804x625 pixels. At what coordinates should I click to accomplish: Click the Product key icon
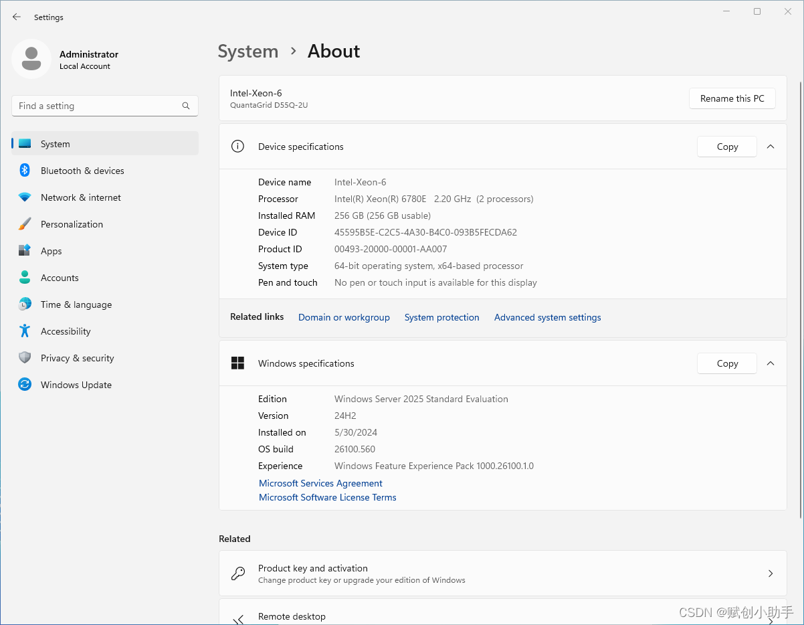[237, 573]
